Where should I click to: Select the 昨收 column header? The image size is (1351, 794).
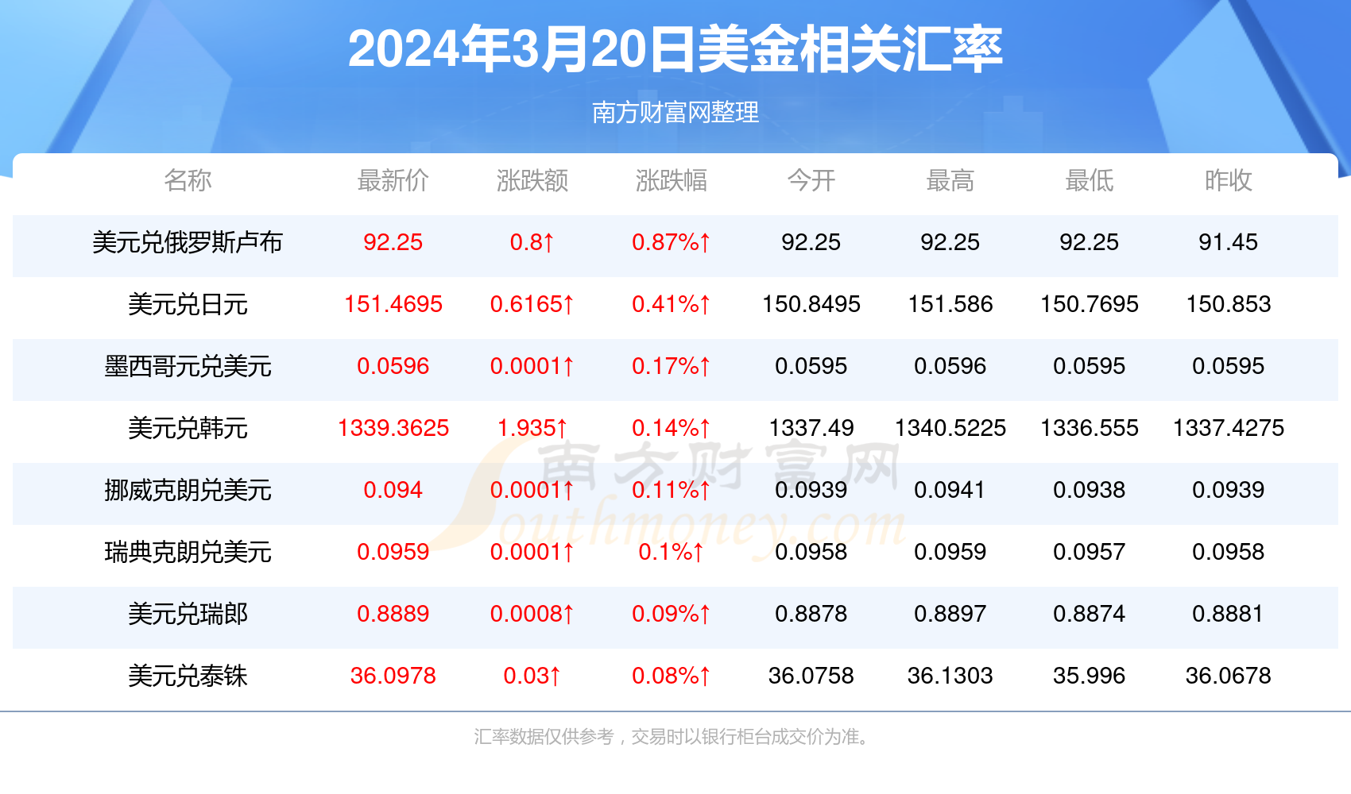pyautogui.click(x=1228, y=180)
